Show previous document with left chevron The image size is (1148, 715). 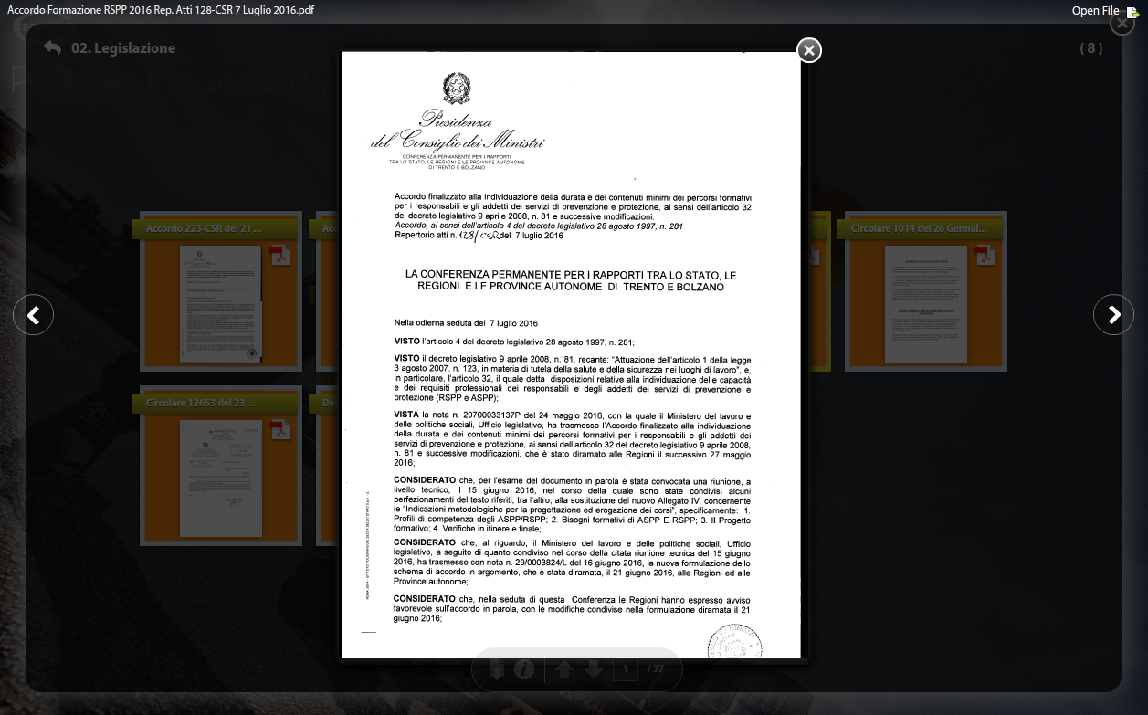point(34,315)
